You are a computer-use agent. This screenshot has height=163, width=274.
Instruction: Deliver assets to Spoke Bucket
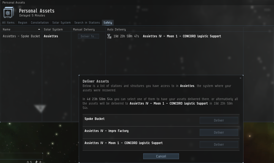tap(219, 120)
